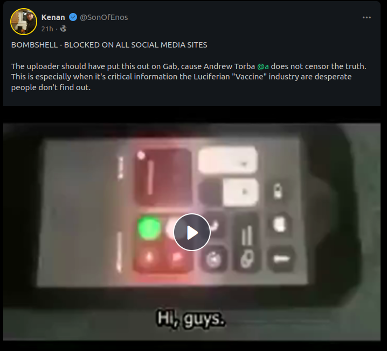Click the blue verified checkmark badge

73,17
